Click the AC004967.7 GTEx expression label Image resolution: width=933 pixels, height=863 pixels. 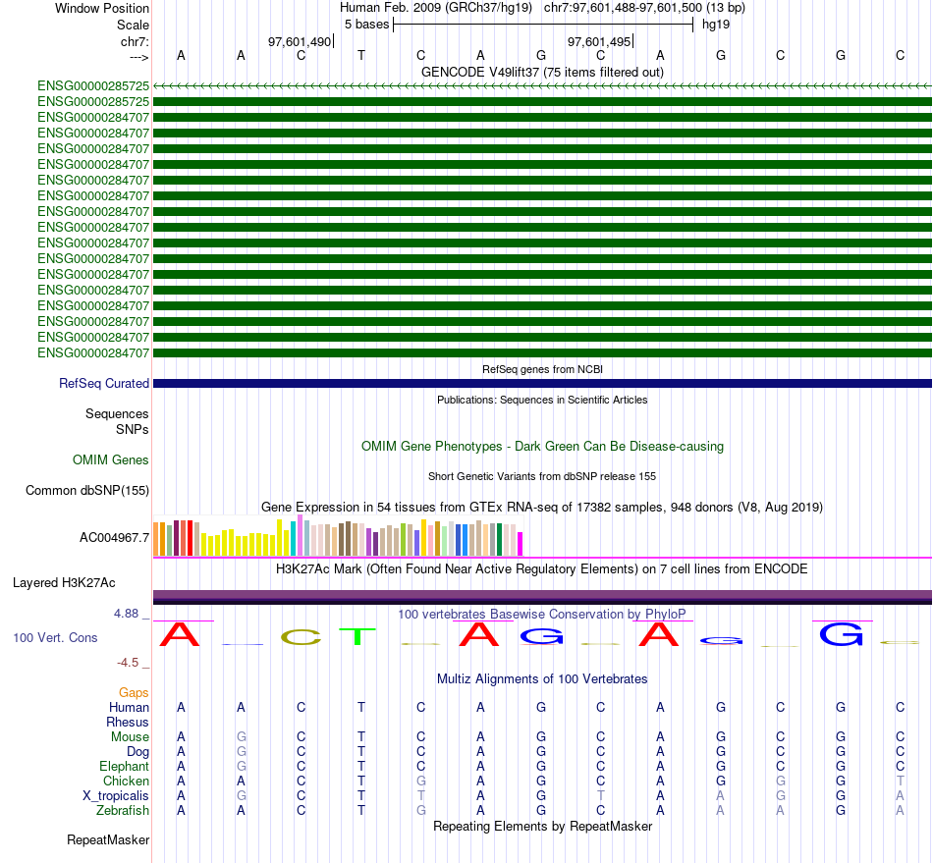tap(114, 538)
